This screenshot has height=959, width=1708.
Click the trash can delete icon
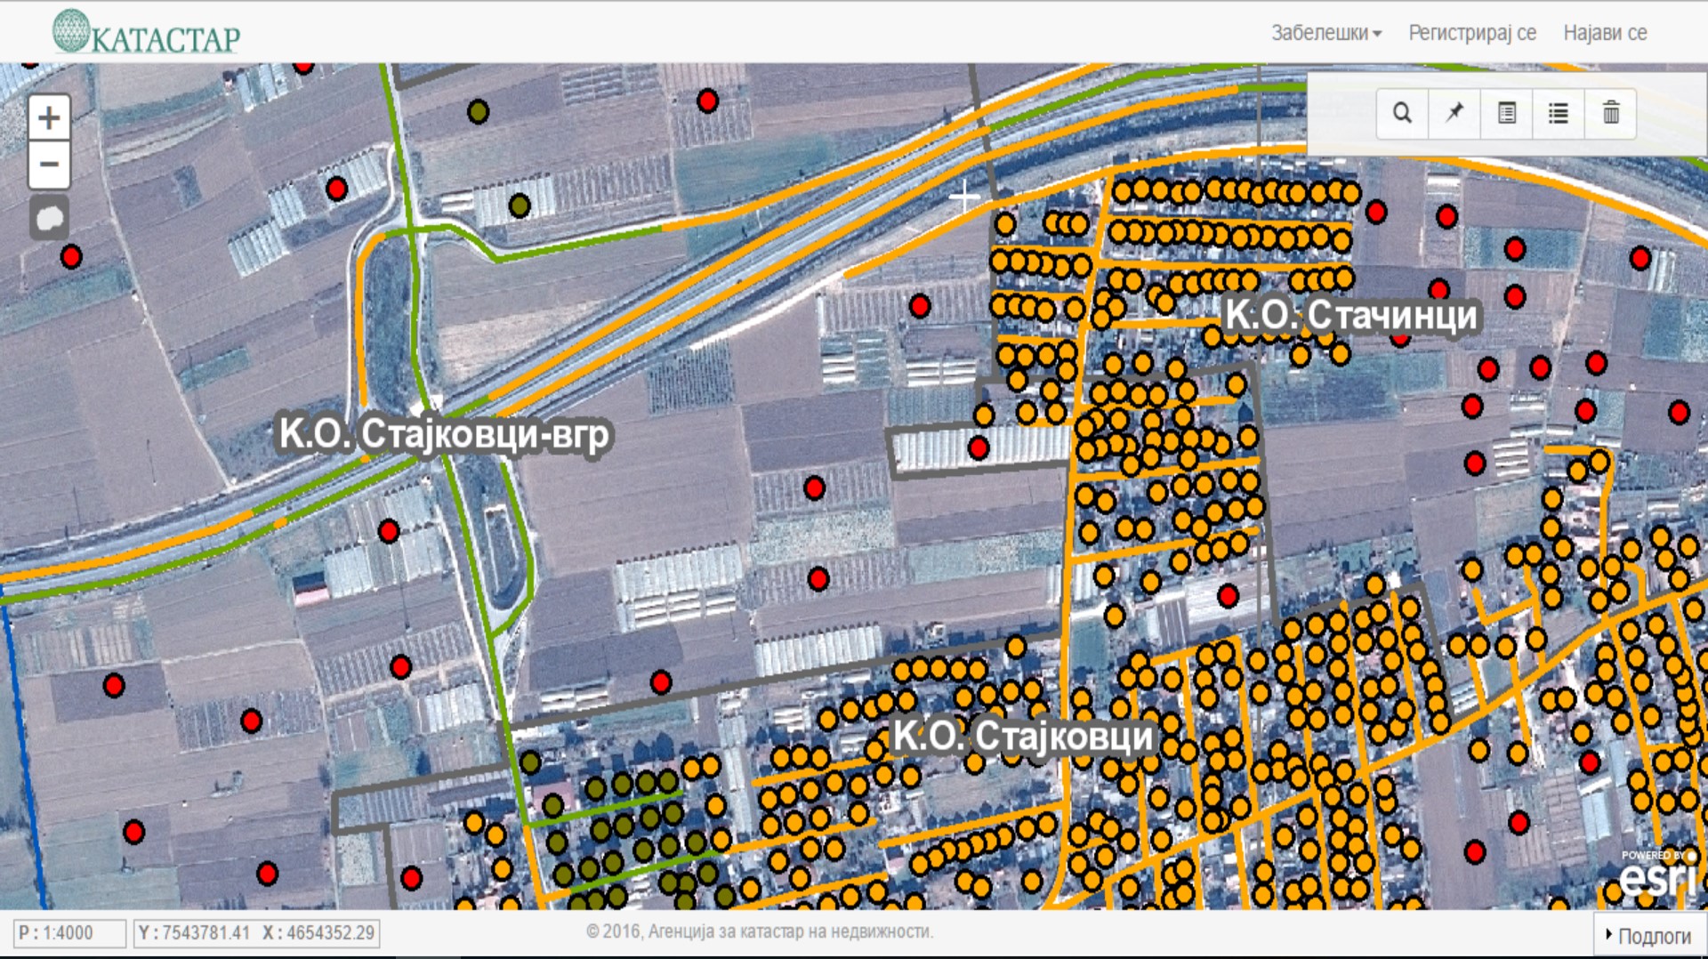pyautogui.click(x=1611, y=113)
